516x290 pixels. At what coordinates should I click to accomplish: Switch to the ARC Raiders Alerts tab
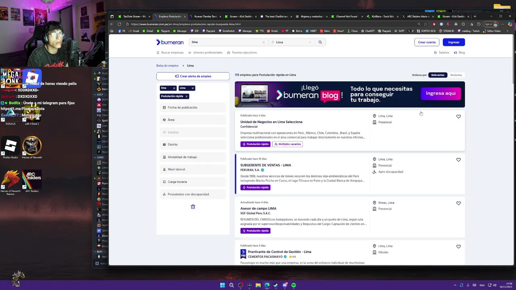click(x=418, y=17)
